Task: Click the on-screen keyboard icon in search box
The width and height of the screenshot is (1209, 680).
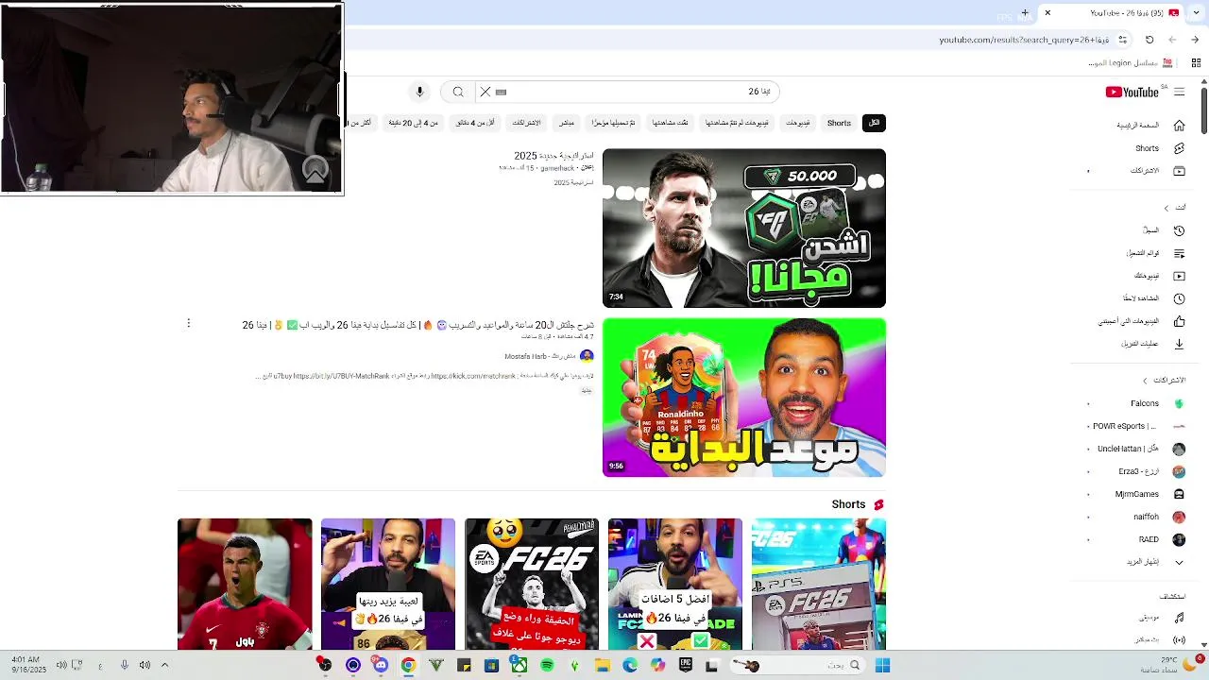Action: (502, 92)
